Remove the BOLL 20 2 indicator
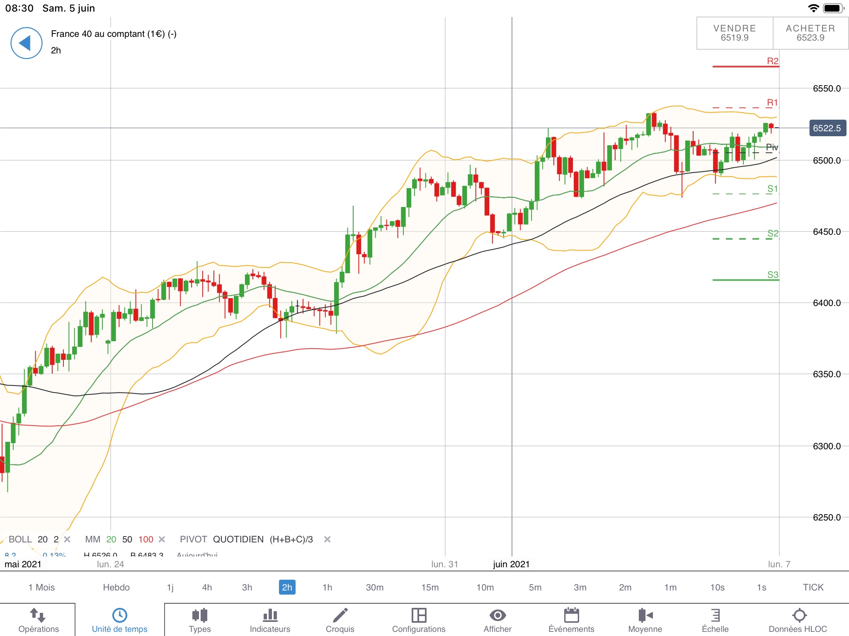This screenshot has width=849, height=636. coord(67,539)
